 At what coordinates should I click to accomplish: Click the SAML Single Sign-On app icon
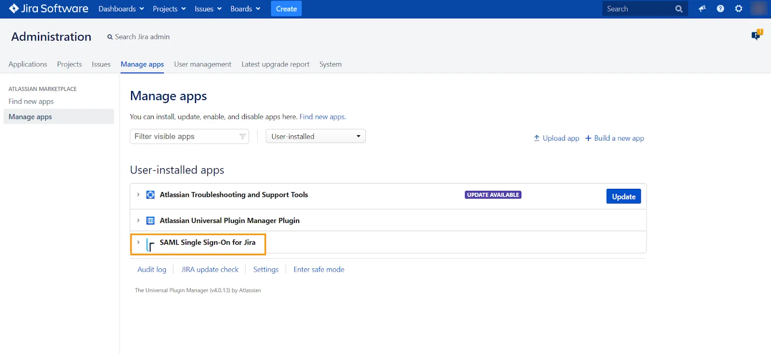click(150, 245)
